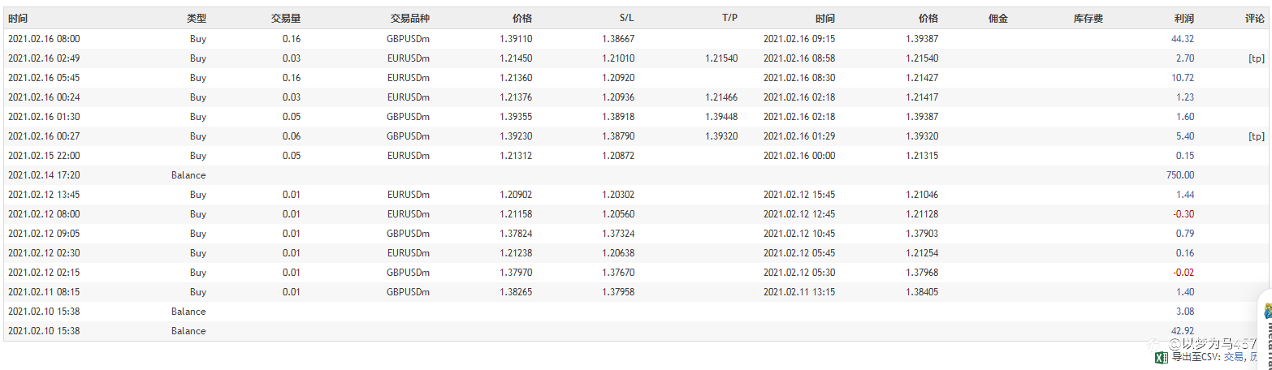Select open time 2021.02.15 22:00
The width and height of the screenshot is (1272, 370).
pos(44,156)
